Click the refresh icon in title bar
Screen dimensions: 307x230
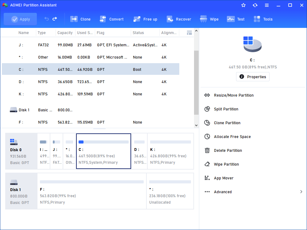click(x=255, y=5)
